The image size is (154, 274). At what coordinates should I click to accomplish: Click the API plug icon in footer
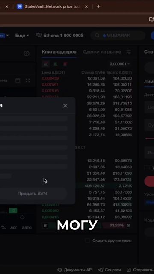click(x=60, y=270)
